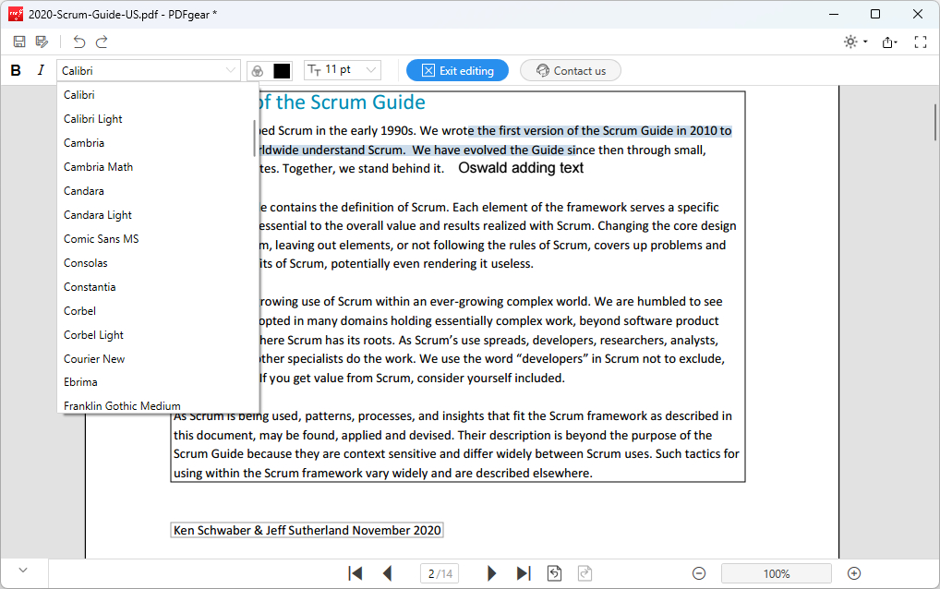Open the Contact us button

pyautogui.click(x=570, y=70)
